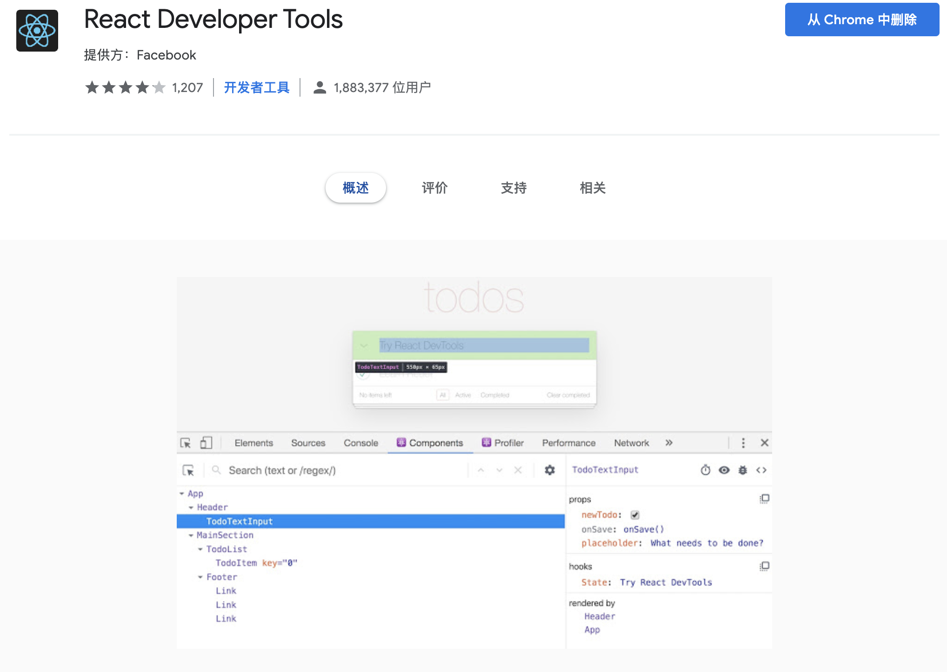Collapse the MainSection tree node

(191, 535)
